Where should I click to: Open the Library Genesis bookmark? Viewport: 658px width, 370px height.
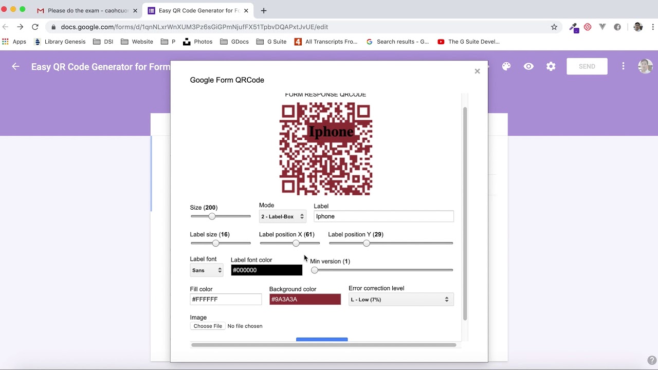click(x=60, y=42)
